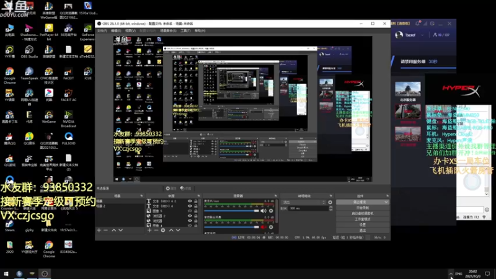Adjust the second mixer channel volume slider

231,227
